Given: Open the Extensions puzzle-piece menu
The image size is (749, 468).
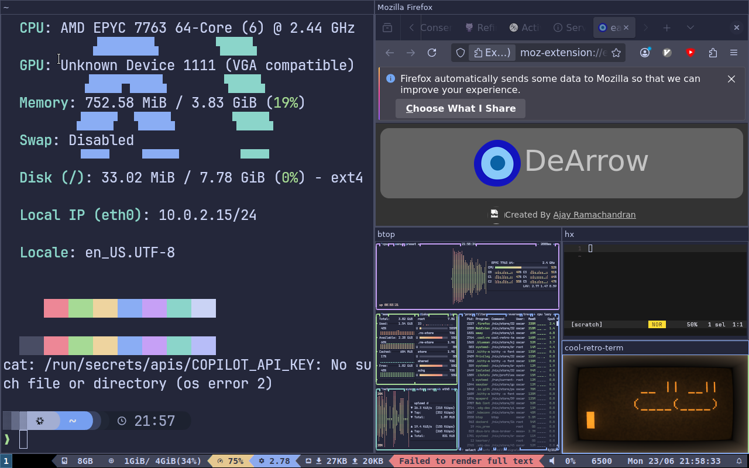Looking at the screenshot, I should coord(712,53).
